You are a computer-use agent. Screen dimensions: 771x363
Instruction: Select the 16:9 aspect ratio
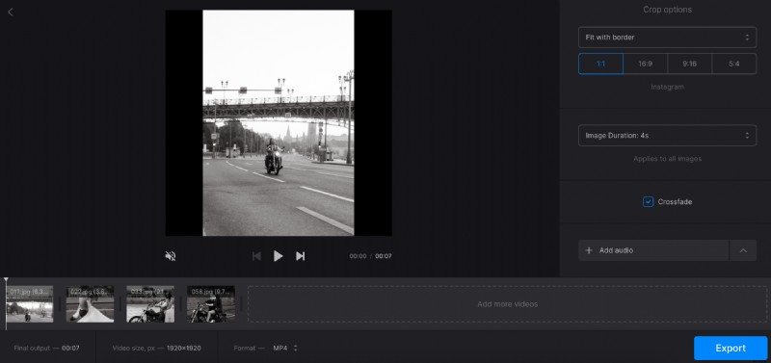tap(645, 64)
